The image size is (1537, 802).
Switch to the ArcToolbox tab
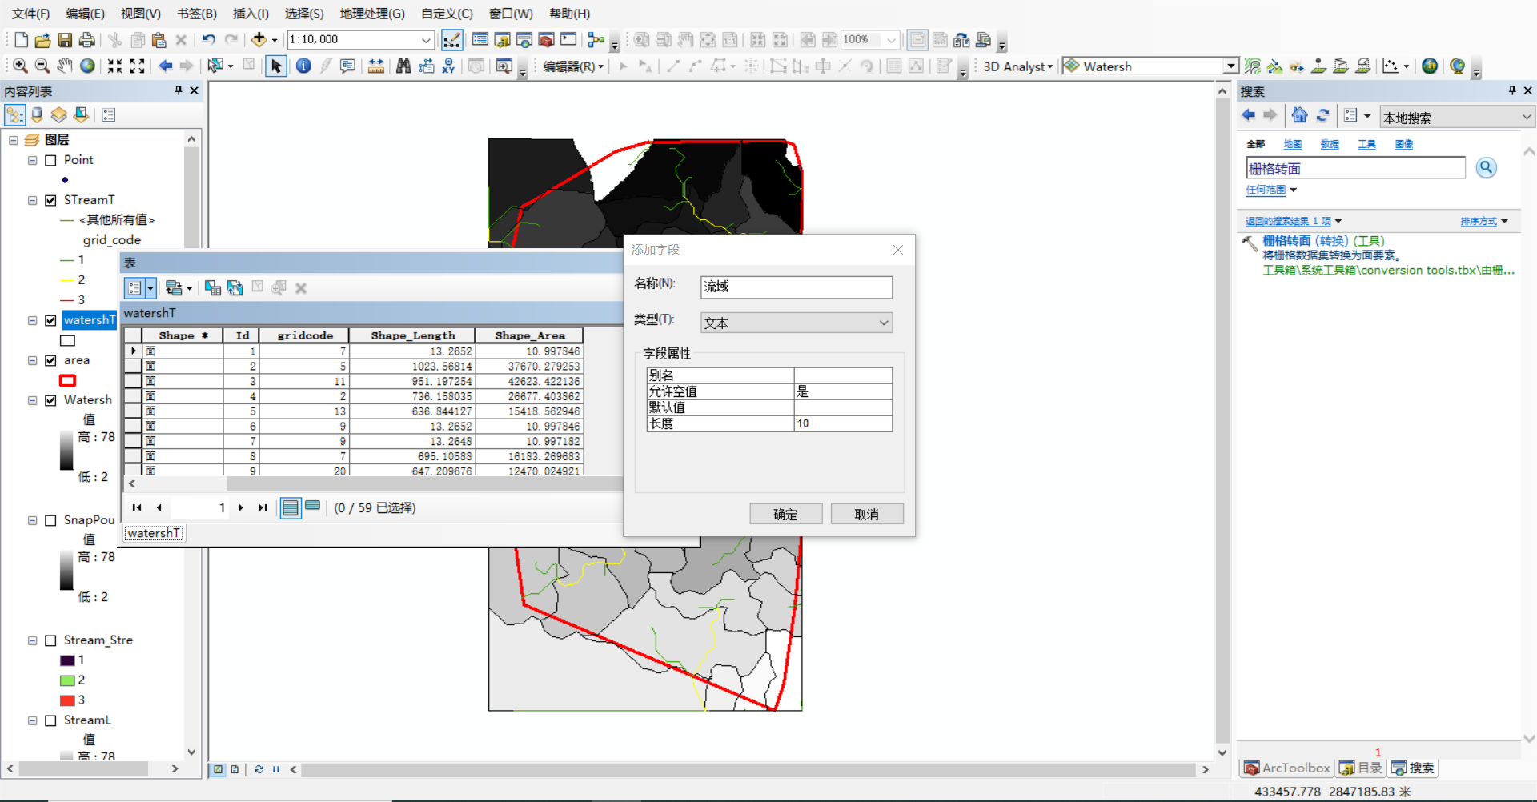pyautogui.click(x=1286, y=768)
